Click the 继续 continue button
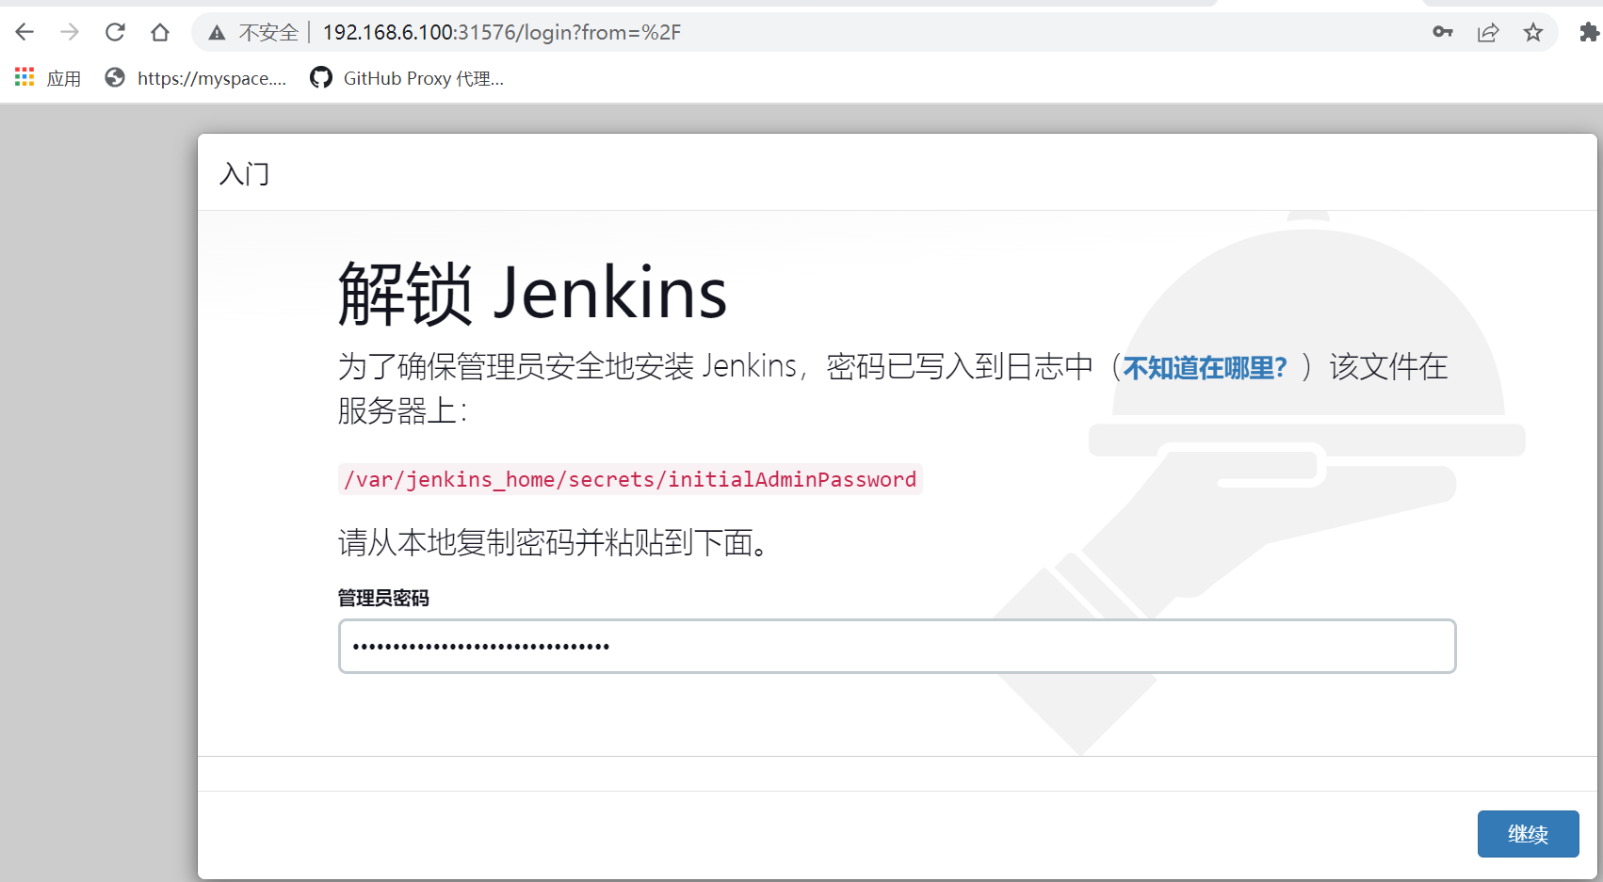Screen dimensions: 1603x882 [x=1528, y=834]
